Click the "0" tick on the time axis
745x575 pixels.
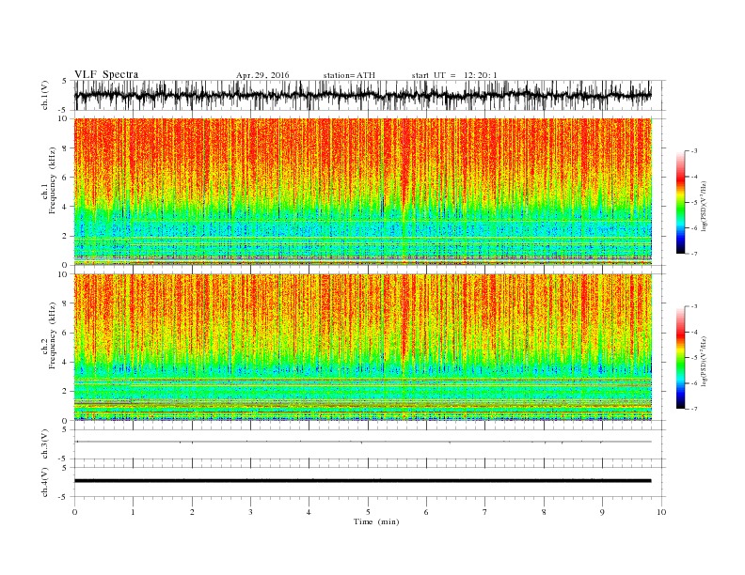pos(74,512)
